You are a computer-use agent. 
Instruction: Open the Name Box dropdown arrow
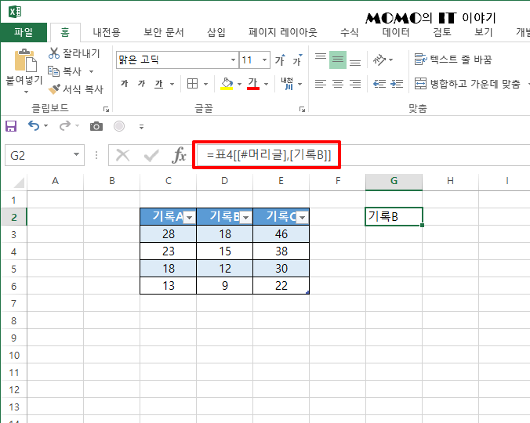coord(76,154)
